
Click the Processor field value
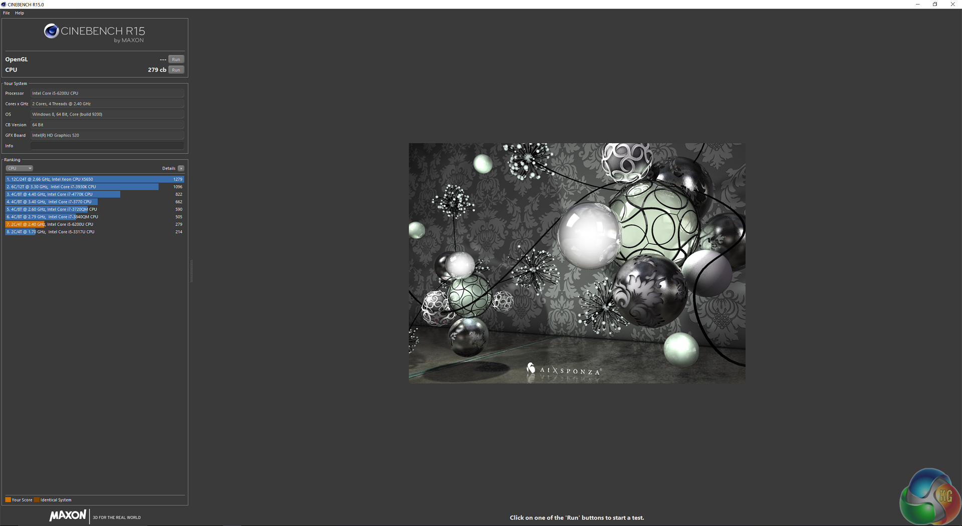point(107,93)
